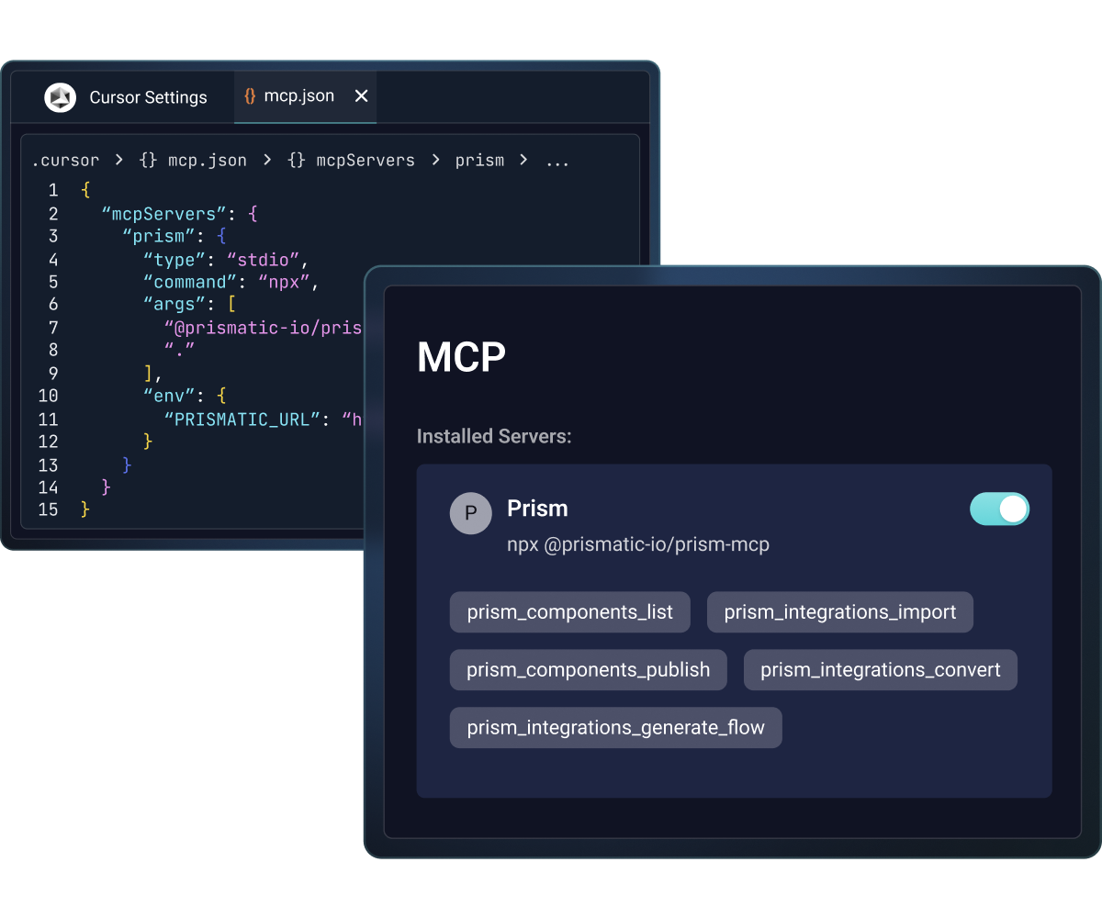Image resolution: width=1102 pixels, height=918 pixels.
Task: Open the mcpServers breadcrumb segment
Action: 351,161
